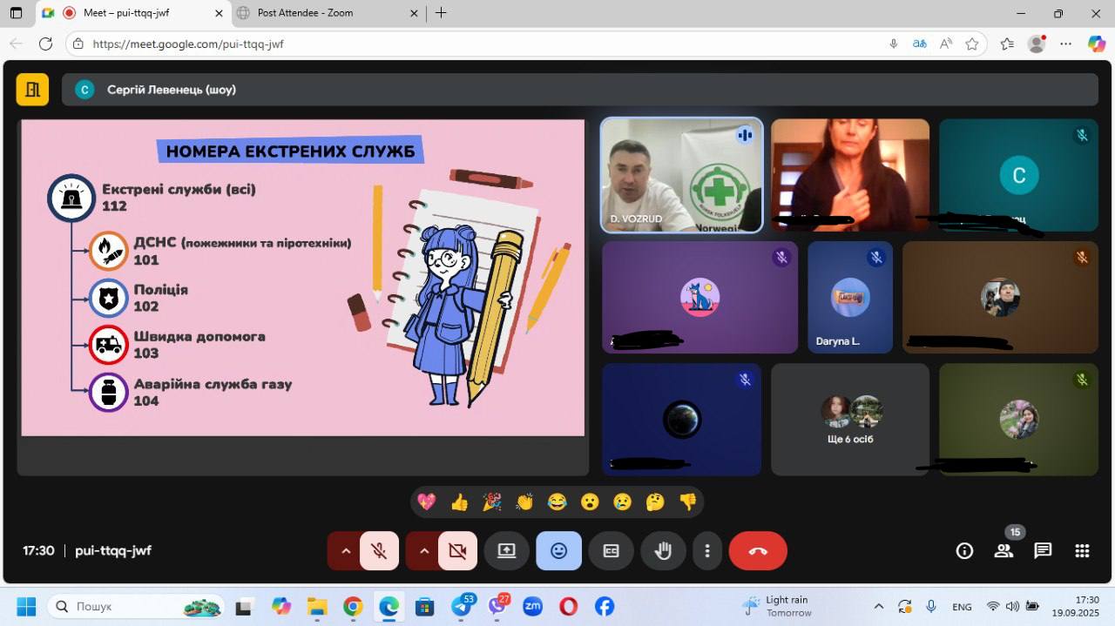
Task: Open the 'Ще 6 осіб' participants tile
Action: click(849, 420)
